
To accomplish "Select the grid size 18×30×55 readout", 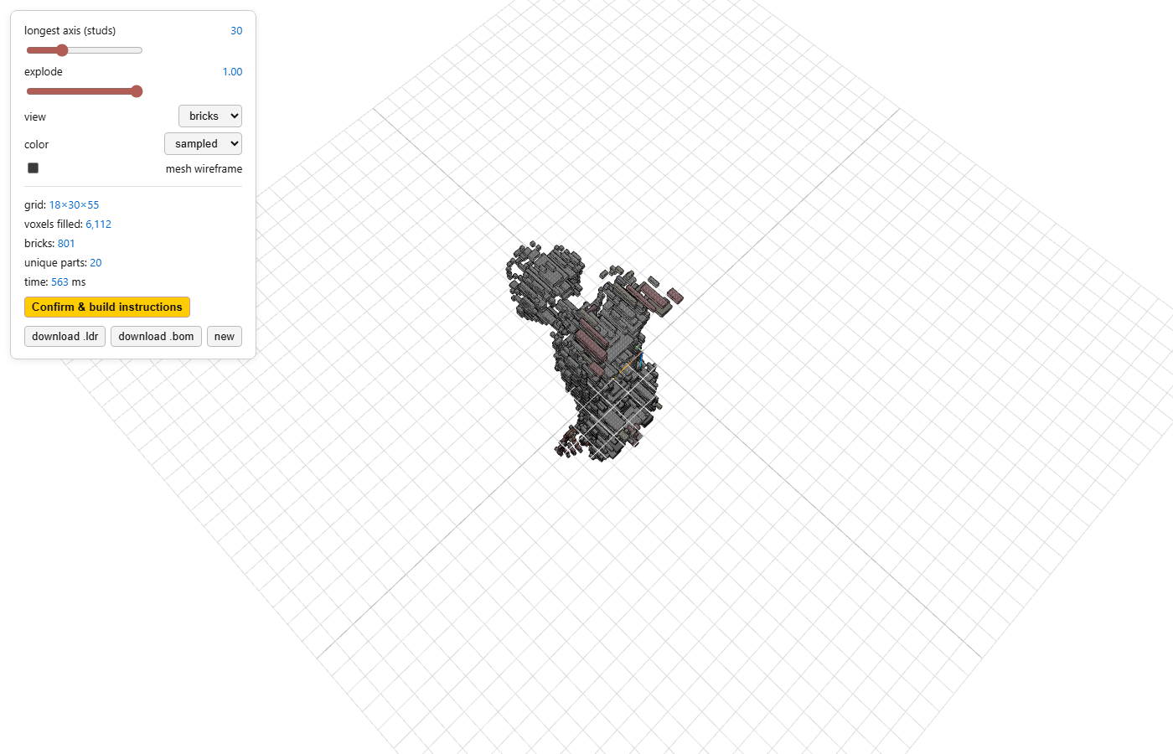I will click(74, 205).
